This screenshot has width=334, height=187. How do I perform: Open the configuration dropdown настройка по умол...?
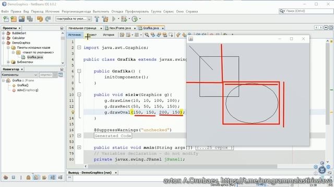click(74, 19)
